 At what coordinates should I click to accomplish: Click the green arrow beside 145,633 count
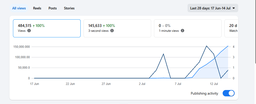click(x=104, y=26)
